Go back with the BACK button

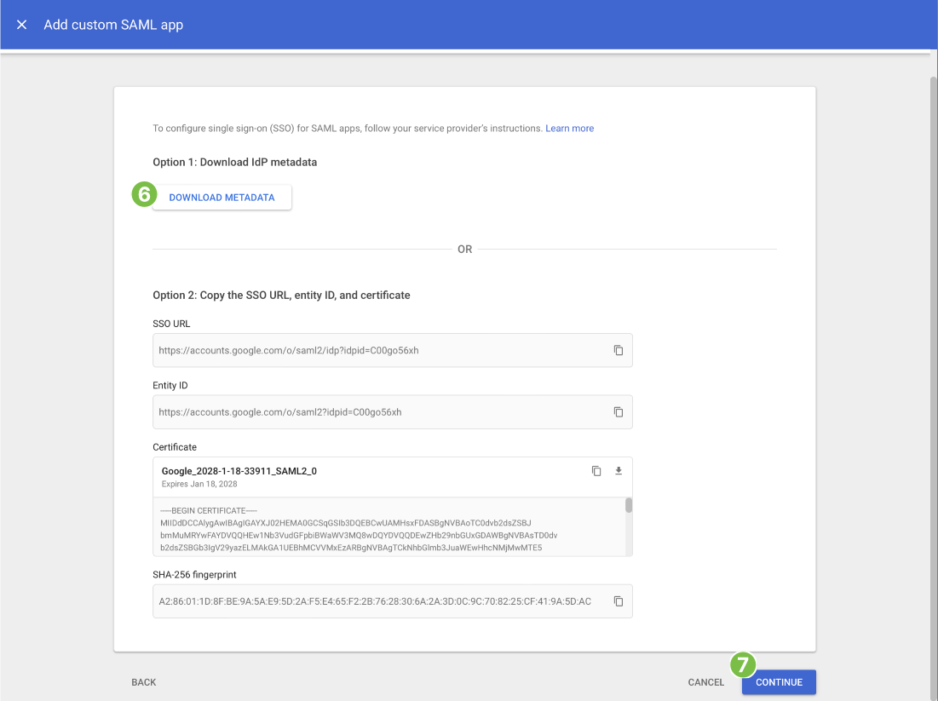pos(144,682)
